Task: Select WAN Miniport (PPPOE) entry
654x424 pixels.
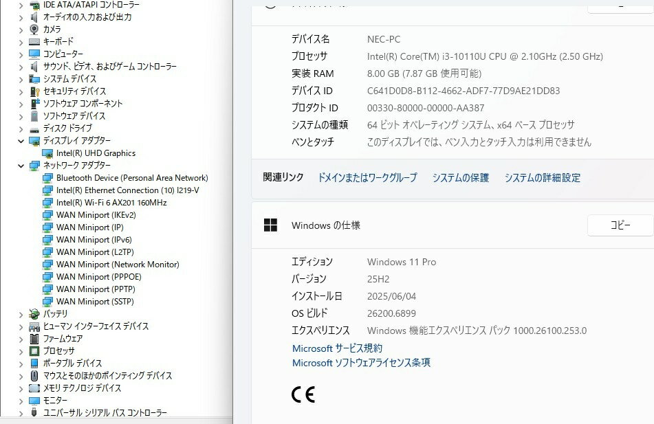Action: (98, 277)
